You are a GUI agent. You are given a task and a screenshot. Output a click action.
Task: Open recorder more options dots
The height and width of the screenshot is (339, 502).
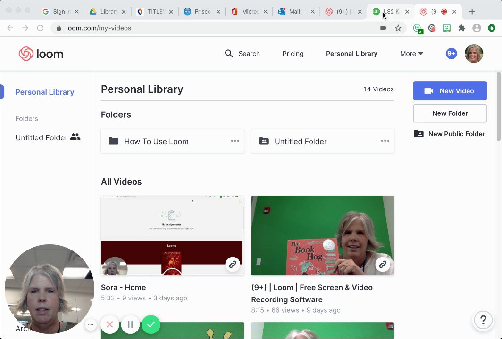[x=91, y=325]
